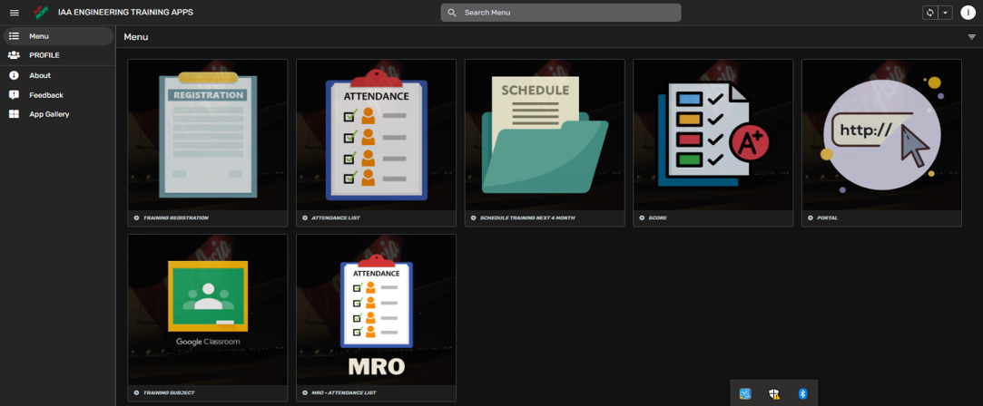Click SCORE label

pyautogui.click(x=658, y=218)
